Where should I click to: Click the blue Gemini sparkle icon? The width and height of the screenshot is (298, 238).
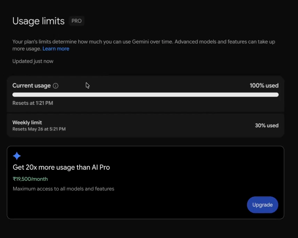tap(17, 156)
